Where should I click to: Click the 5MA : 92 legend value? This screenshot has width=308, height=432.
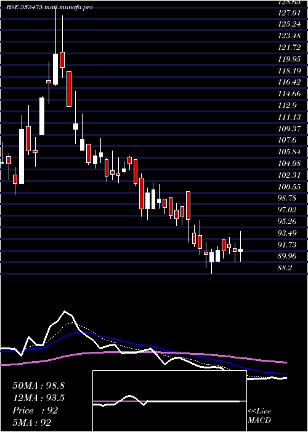[32, 423]
